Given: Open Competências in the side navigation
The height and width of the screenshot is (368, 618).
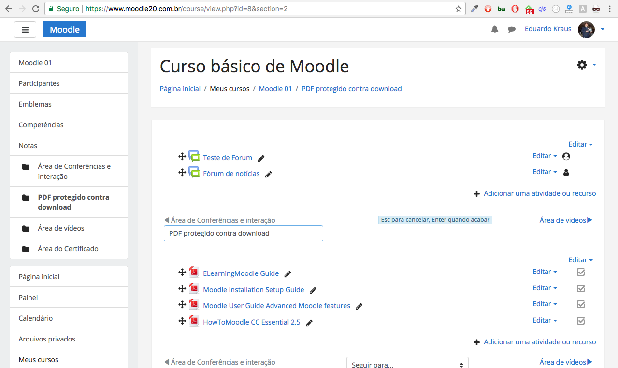Looking at the screenshot, I should [x=69, y=125].
